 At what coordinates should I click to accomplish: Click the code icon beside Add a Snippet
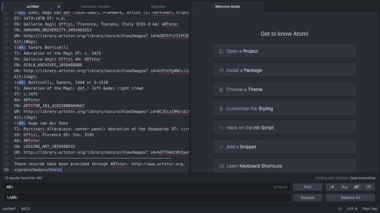[221, 147]
